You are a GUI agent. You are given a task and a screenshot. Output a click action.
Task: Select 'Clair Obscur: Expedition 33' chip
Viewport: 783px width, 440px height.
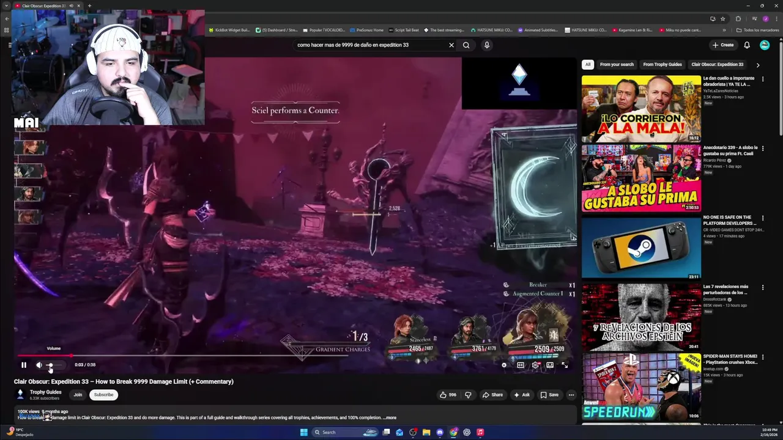(x=717, y=64)
